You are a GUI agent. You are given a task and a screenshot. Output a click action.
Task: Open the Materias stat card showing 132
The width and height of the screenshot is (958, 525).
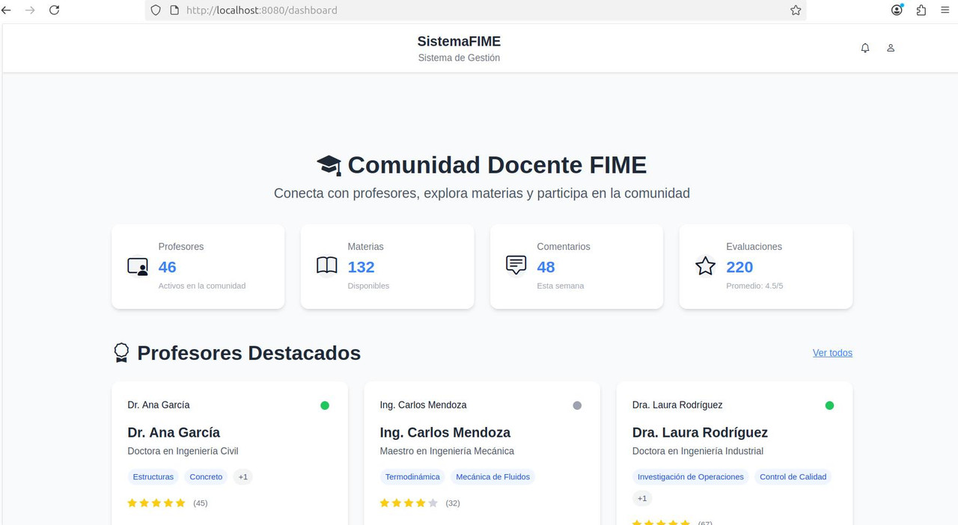point(387,266)
